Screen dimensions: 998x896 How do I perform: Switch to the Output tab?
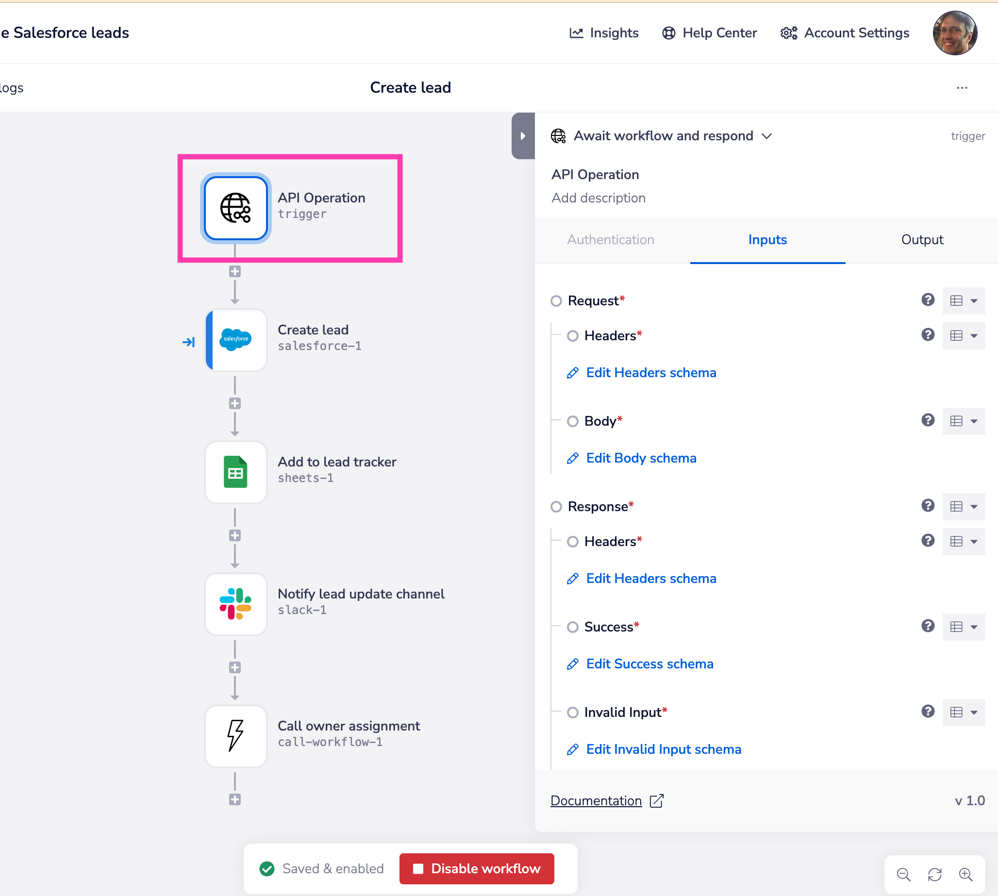[922, 240]
